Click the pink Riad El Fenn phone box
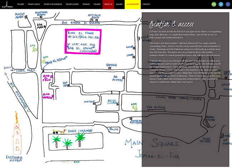 83,42
